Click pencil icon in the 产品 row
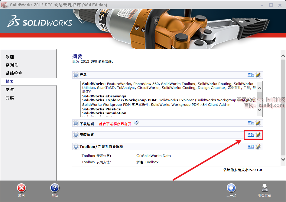The image size is (286, 202). pyautogui.click(x=258, y=75)
